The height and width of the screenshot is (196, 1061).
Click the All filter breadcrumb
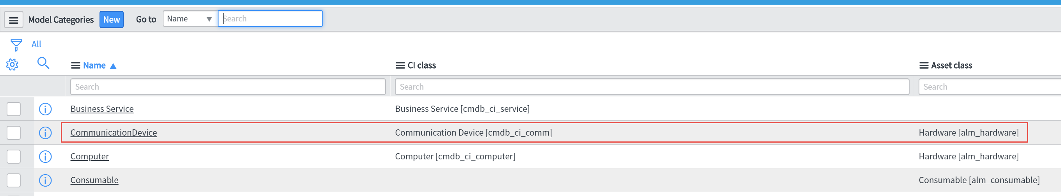pos(36,44)
